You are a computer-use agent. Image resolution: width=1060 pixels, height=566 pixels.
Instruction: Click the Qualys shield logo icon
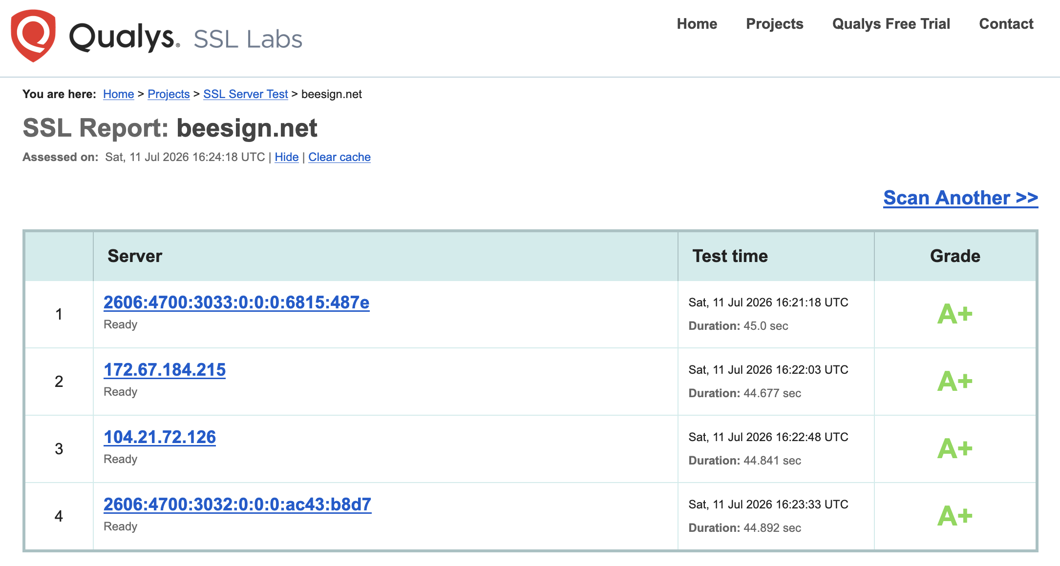[33, 36]
